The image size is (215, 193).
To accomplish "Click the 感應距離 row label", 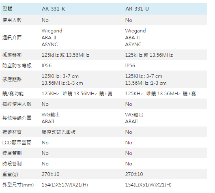I will 12,79.
